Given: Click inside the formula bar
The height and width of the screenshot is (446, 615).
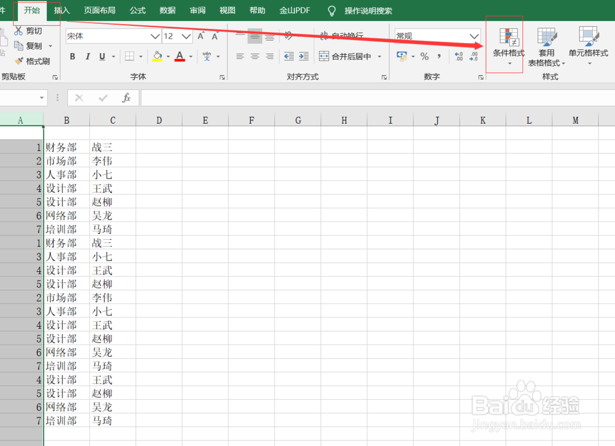Looking at the screenshot, I should click(x=378, y=98).
